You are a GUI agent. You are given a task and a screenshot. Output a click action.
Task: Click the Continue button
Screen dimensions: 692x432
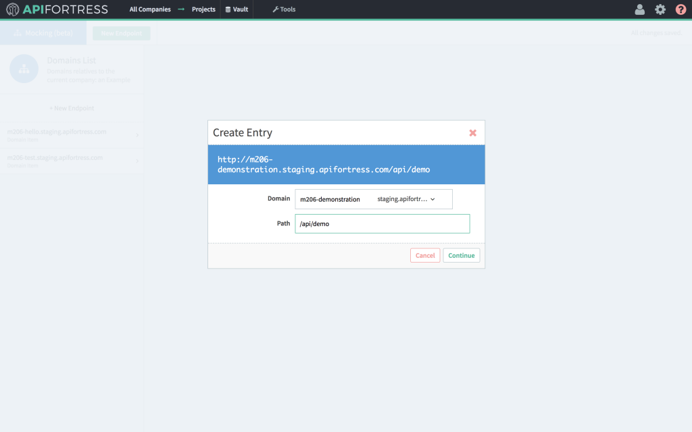462,255
